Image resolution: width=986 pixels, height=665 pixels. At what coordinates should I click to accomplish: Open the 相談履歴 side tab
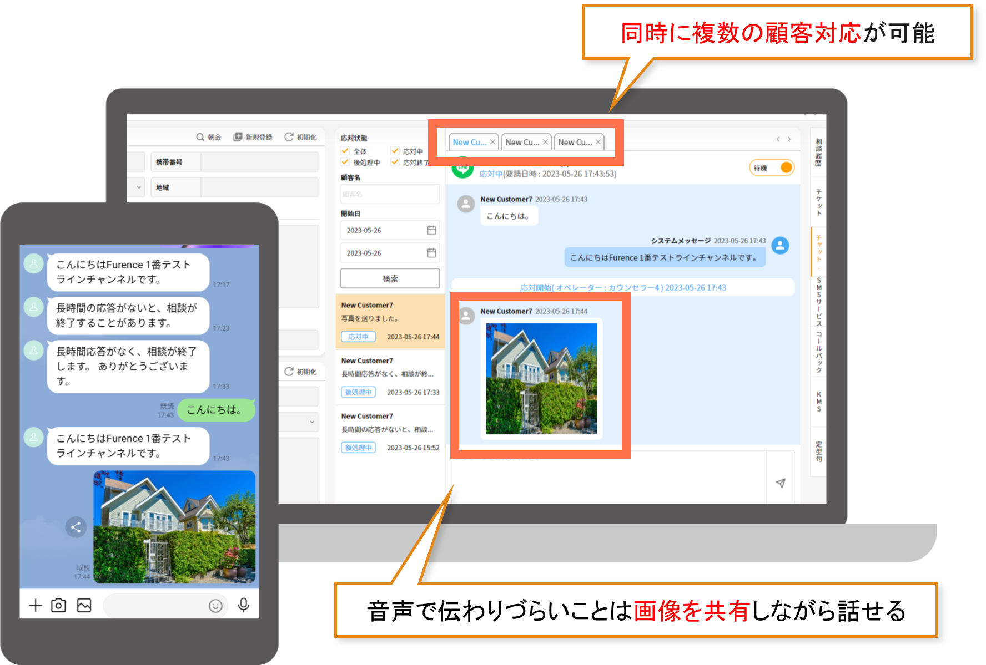coord(818,153)
